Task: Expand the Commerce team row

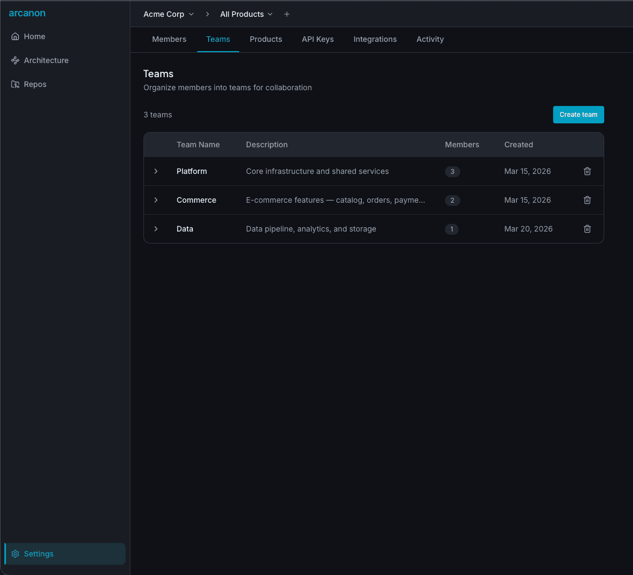Action: pos(156,200)
